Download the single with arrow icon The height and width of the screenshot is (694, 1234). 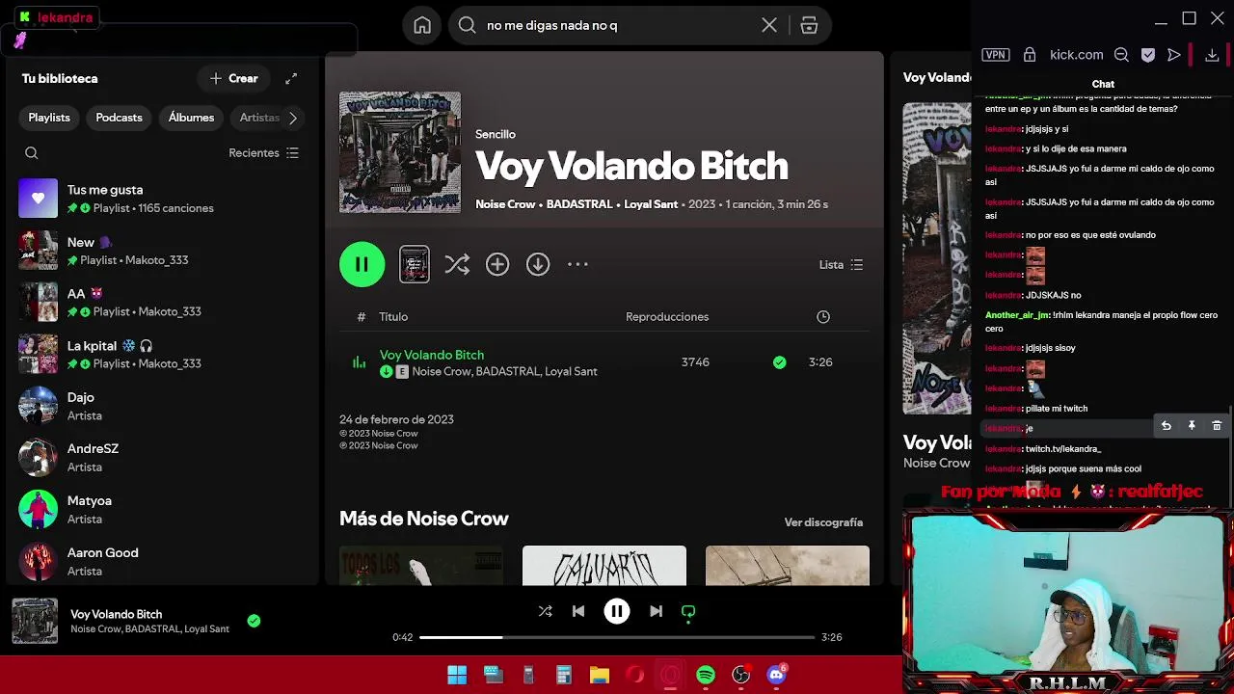point(538,264)
